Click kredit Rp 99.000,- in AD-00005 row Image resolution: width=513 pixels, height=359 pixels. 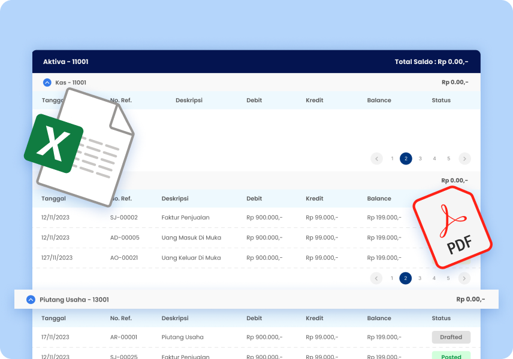322,238
